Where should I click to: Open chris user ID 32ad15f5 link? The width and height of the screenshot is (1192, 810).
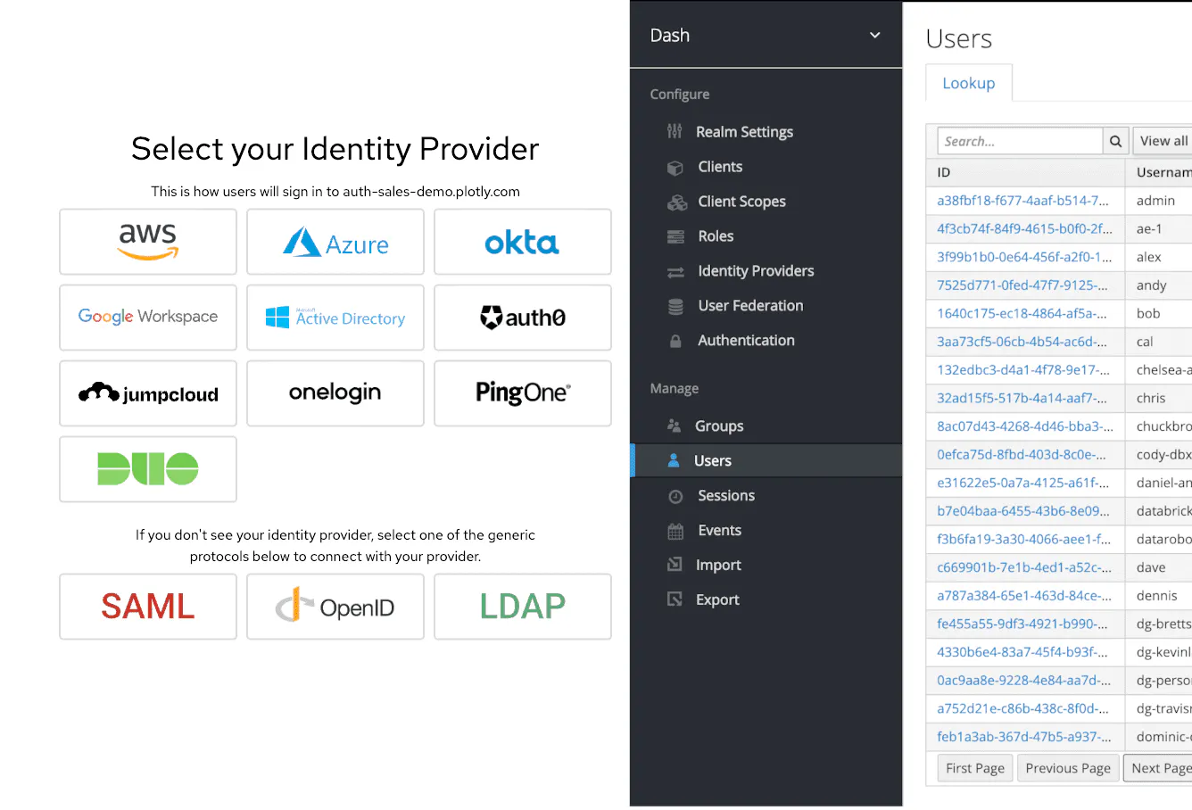coord(1022,398)
